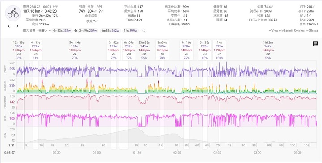Edit RPE pencil next to question mark

pos(102,11)
